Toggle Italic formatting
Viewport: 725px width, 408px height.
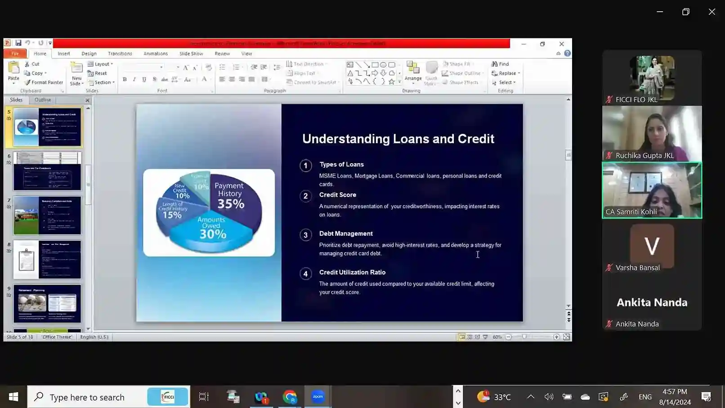coord(134,80)
